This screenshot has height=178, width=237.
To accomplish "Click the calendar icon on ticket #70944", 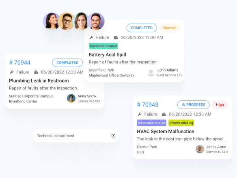I will (36, 72).
